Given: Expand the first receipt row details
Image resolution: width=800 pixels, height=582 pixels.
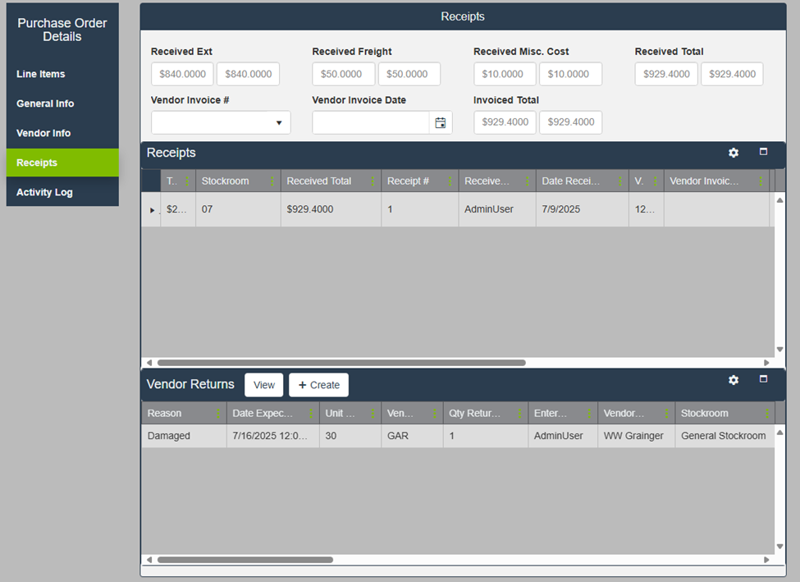Looking at the screenshot, I should (152, 210).
